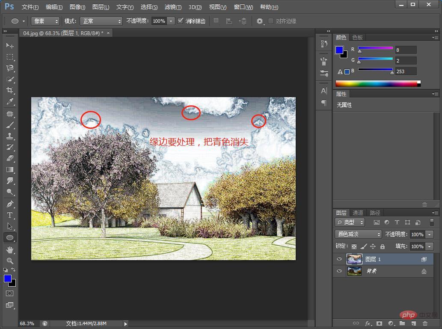Toggle lock position icon
The height and width of the screenshot is (329, 442).
tap(373, 246)
